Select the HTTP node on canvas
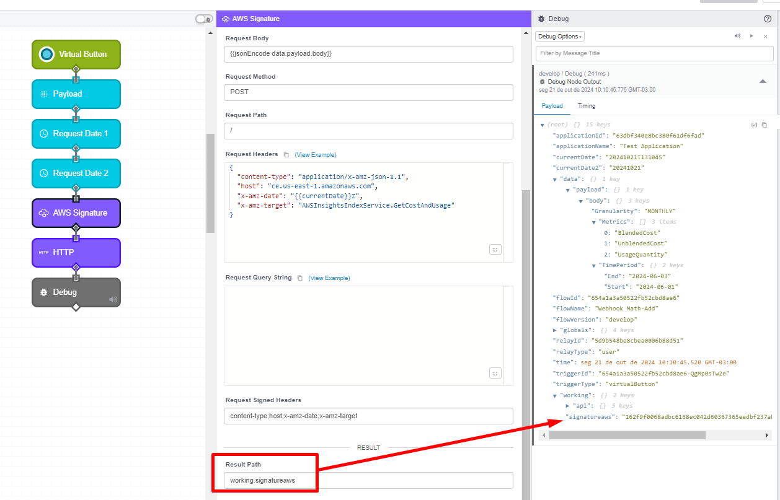Screen dimensions: 780x500 pos(76,253)
